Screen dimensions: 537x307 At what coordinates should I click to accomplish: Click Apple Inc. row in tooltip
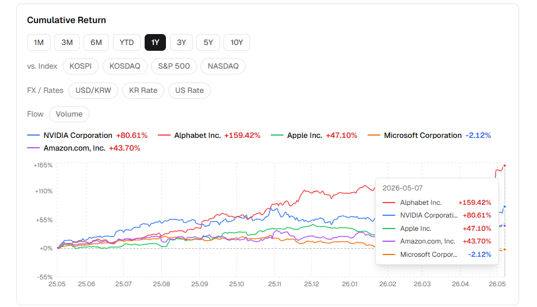point(437,229)
